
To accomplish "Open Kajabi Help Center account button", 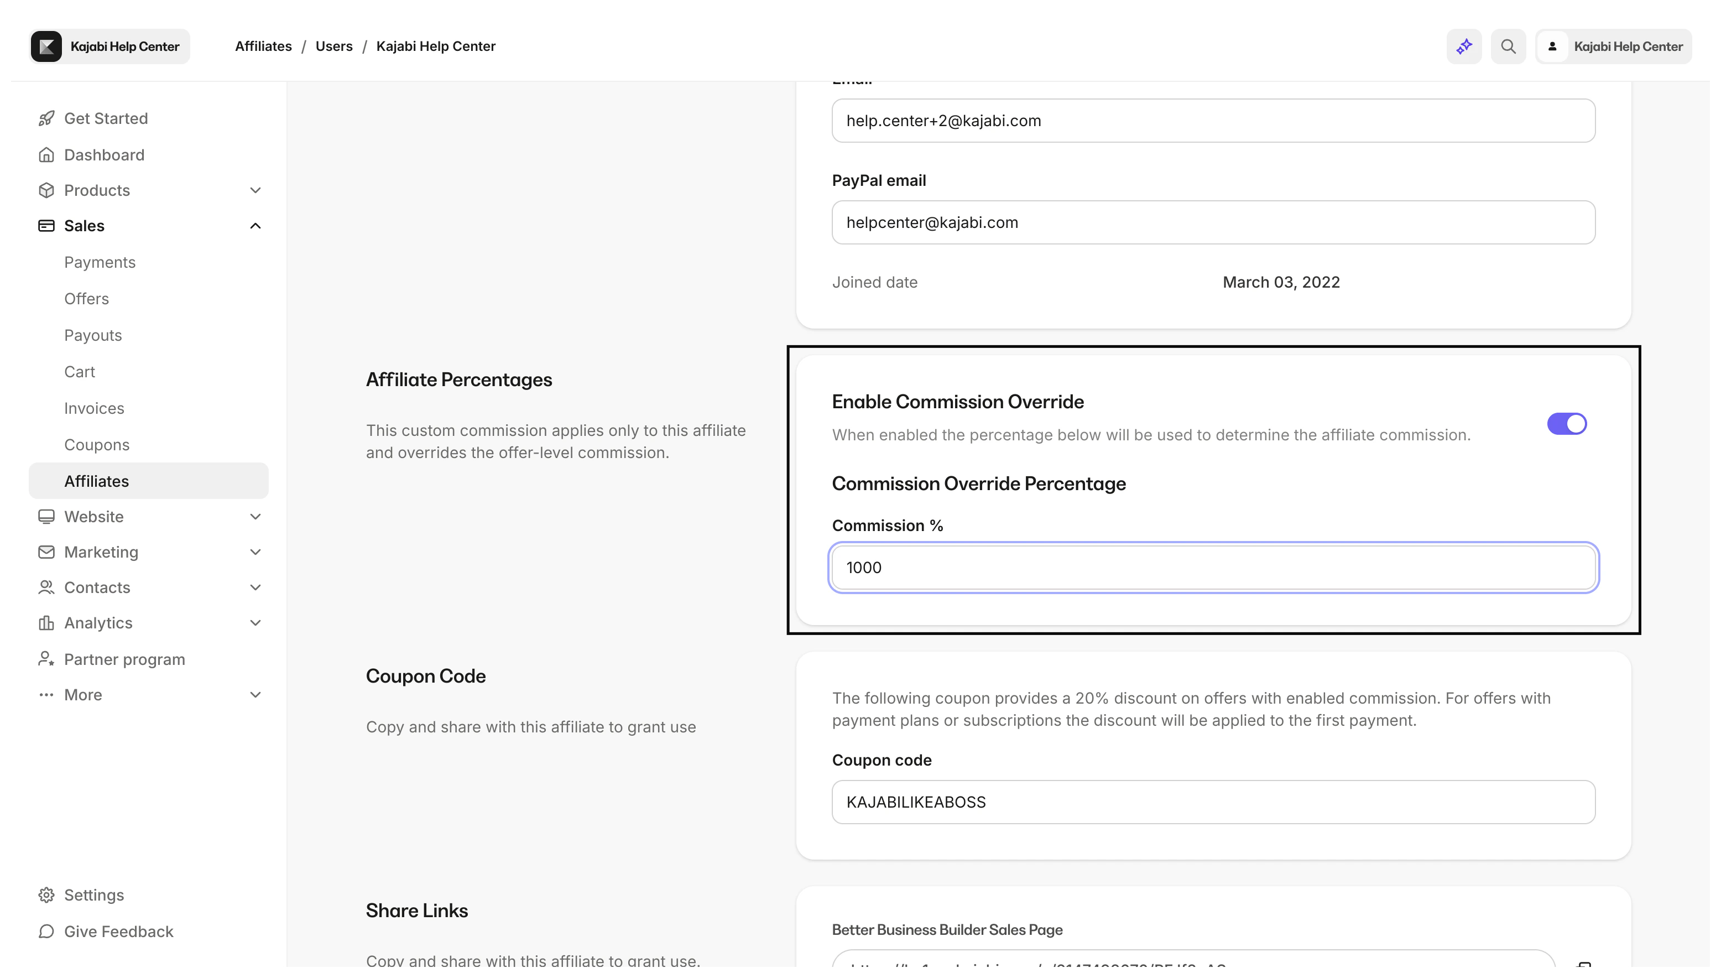I will tap(1613, 46).
